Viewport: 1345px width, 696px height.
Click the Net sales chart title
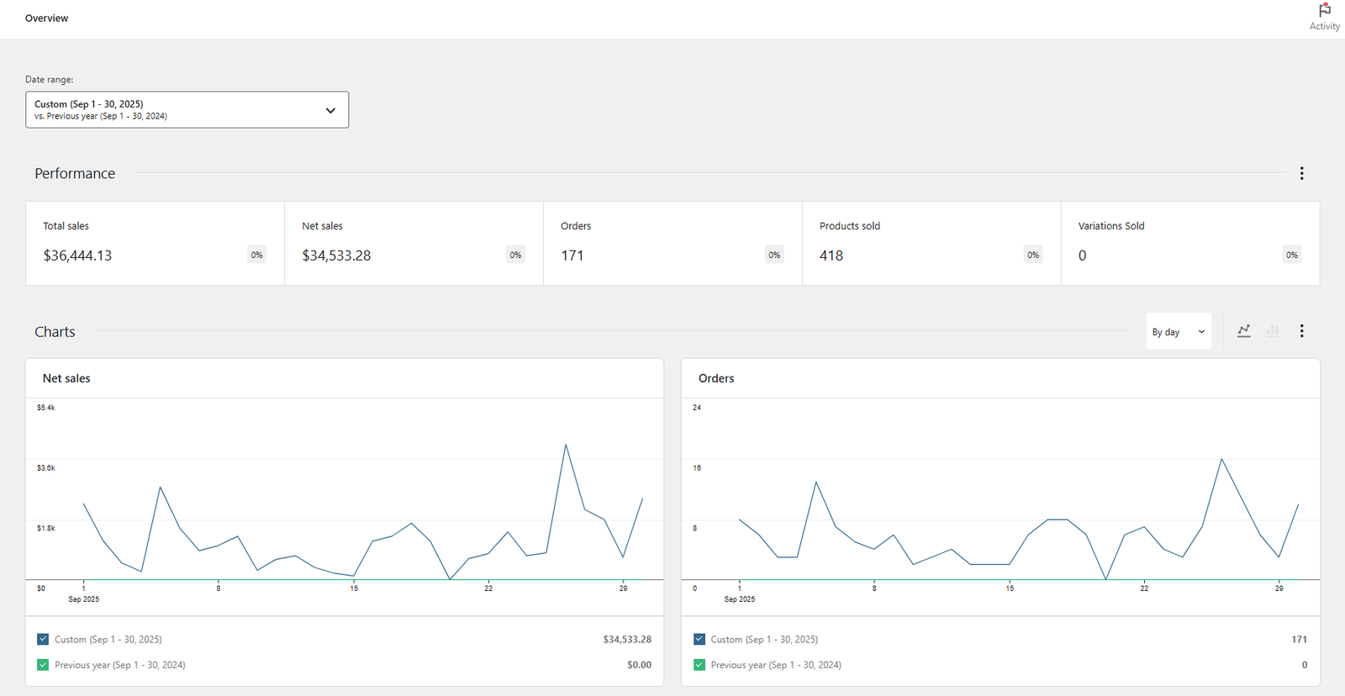click(x=66, y=379)
